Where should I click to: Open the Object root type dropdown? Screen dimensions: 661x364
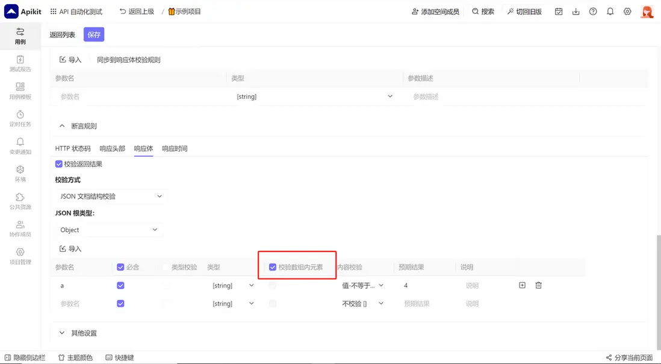[x=109, y=230]
